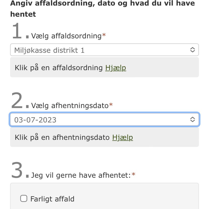Click the asterisk after Jeg vil gerne have afhentet
Viewport: 209px width, 209px height.
[x=134, y=175]
